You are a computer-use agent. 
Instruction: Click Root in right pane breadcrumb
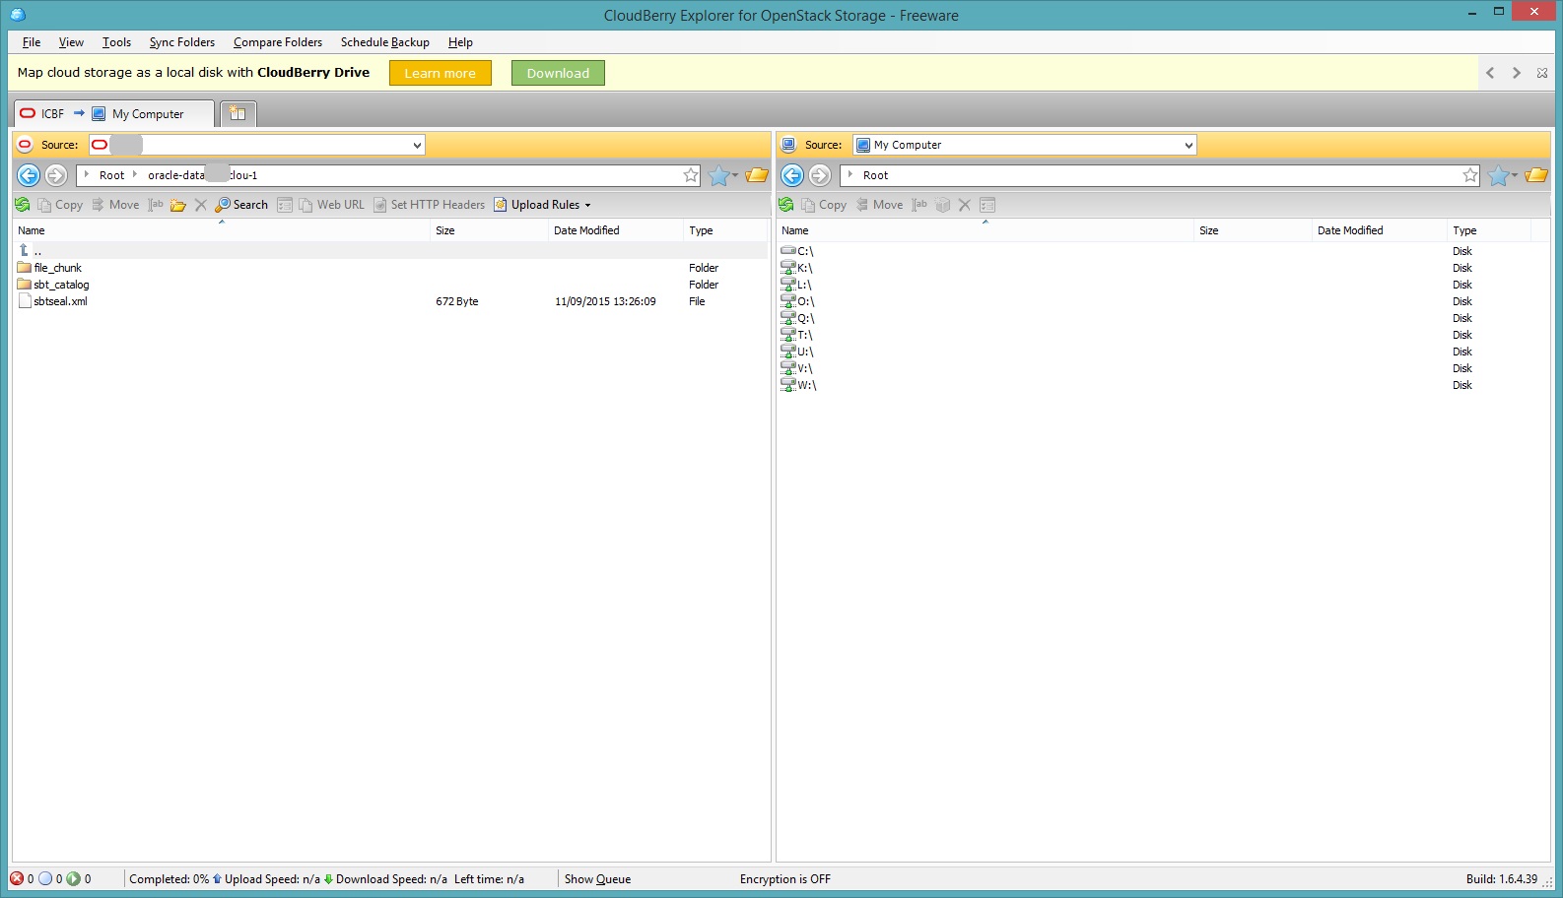tap(876, 175)
